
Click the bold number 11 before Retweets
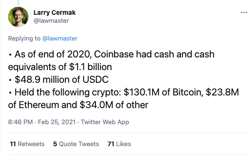pyautogui.click(x=13, y=144)
